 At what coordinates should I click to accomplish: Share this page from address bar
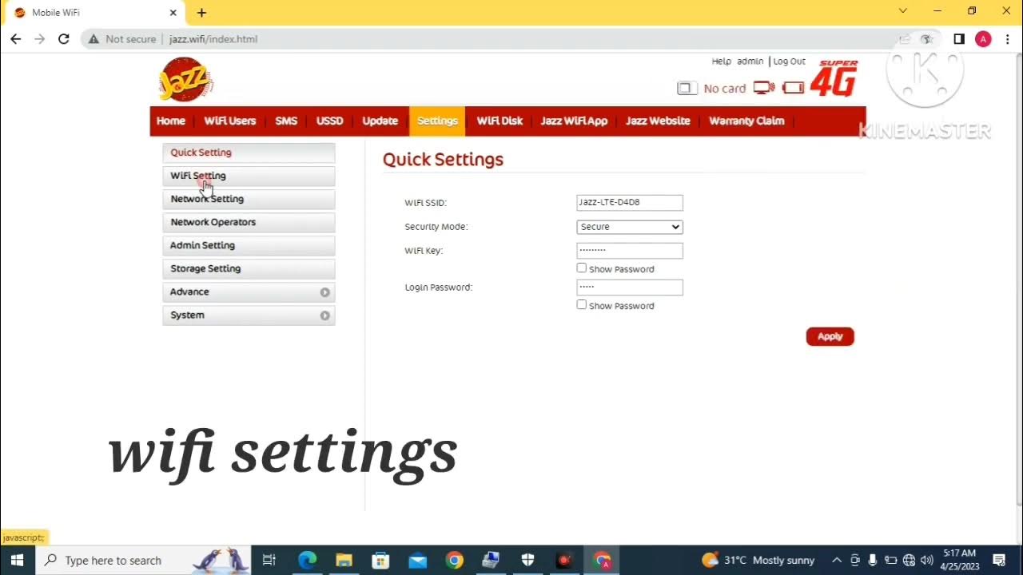[904, 38]
